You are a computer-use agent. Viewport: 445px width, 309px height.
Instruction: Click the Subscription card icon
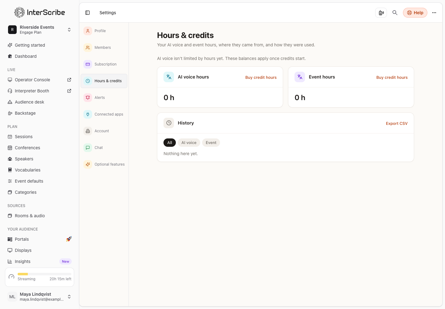(x=88, y=64)
